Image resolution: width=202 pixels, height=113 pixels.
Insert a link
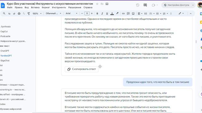coord(123,13)
